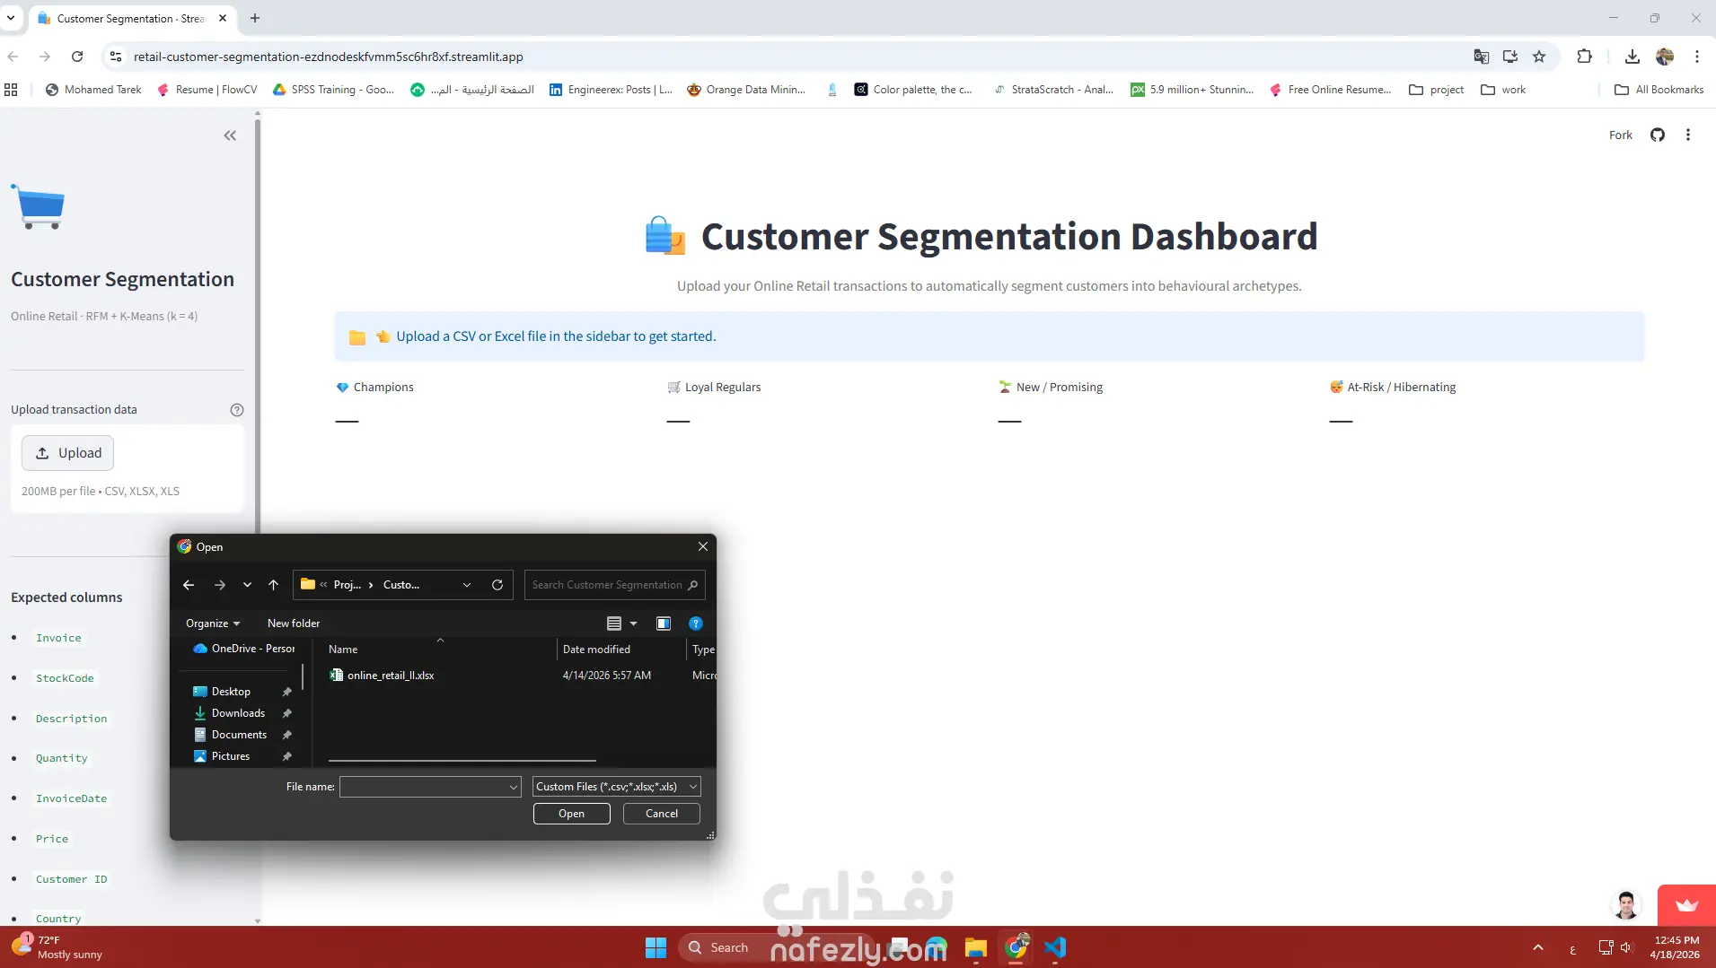
Task: Open the browser apps grid icon
Action: (12, 90)
